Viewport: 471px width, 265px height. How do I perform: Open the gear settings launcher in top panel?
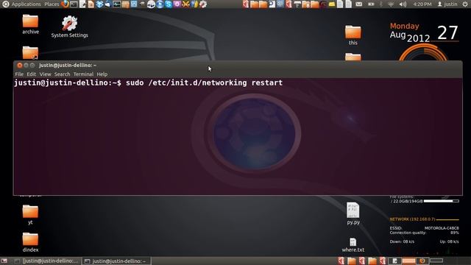pos(203,4)
